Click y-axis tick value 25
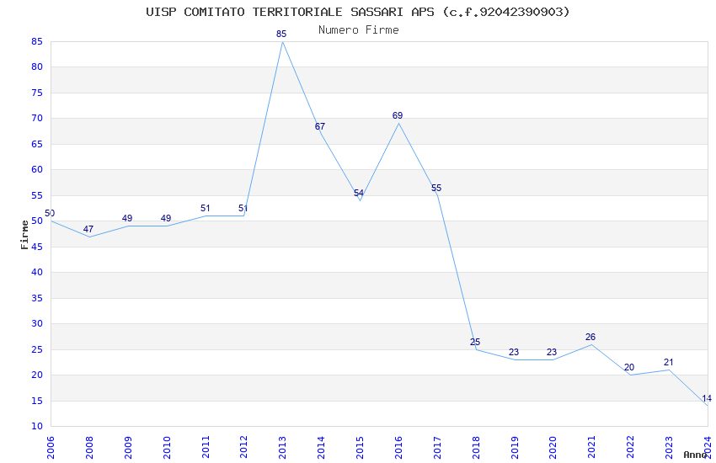Image resolution: width=716 pixels, height=463 pixels. click(37, 349)
